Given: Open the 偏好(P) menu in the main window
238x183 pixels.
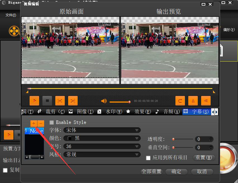Looking at the screenshot, I should click(x=229, y=30).
